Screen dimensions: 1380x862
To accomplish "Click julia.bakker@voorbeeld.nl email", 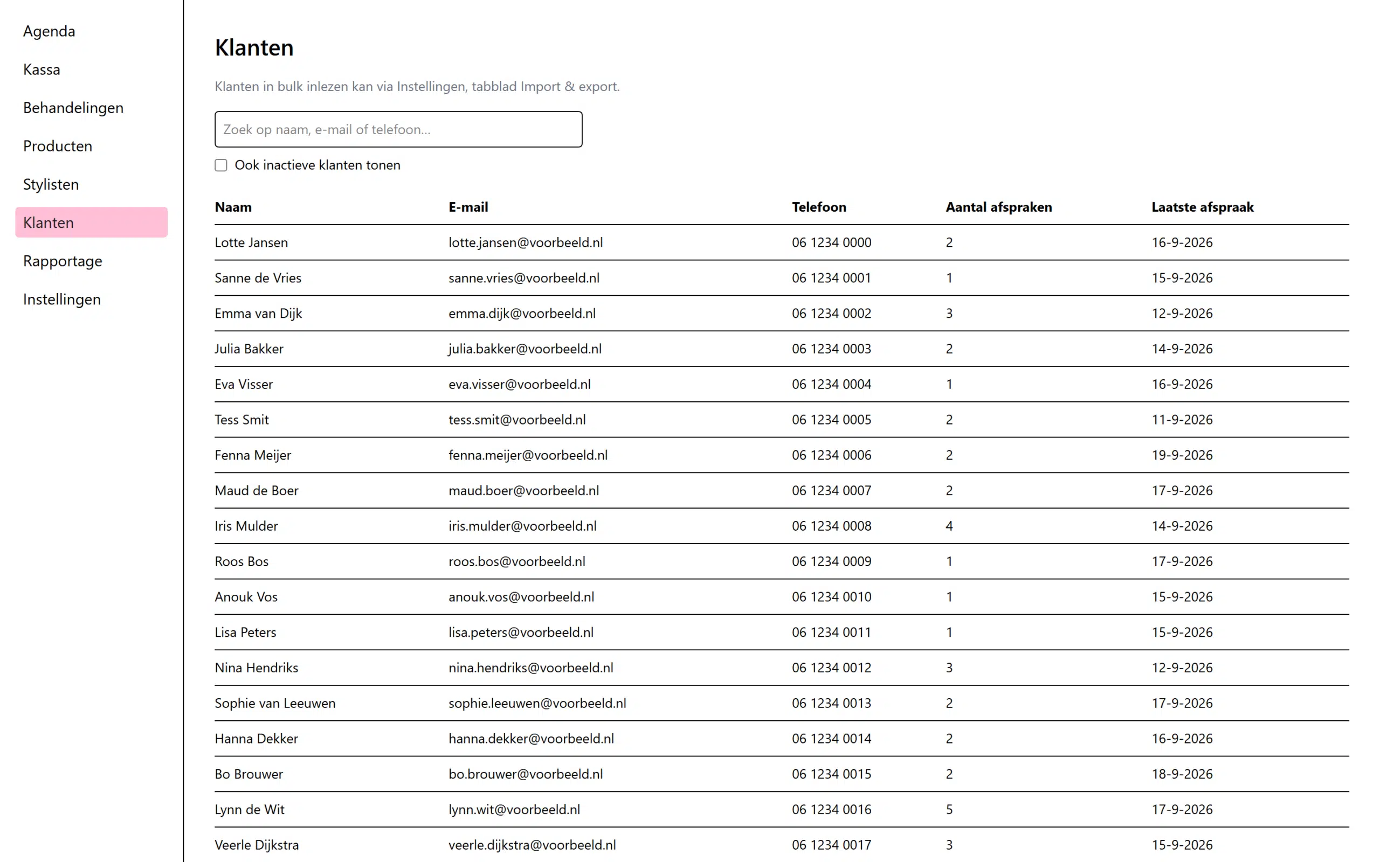I will (x=525, y=349).
